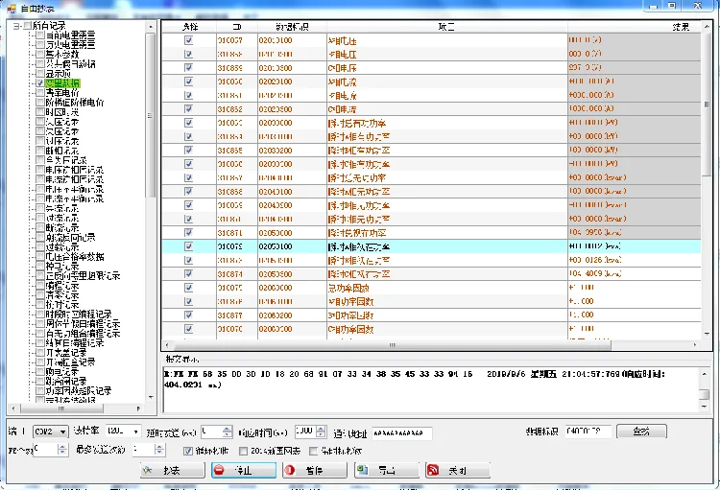Click the 导出 export icon button
The height and width of the screenshot is (490, 720).
click(x=363, y=470)
